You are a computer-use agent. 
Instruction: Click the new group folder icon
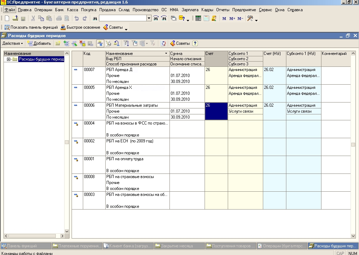(58, 43)
